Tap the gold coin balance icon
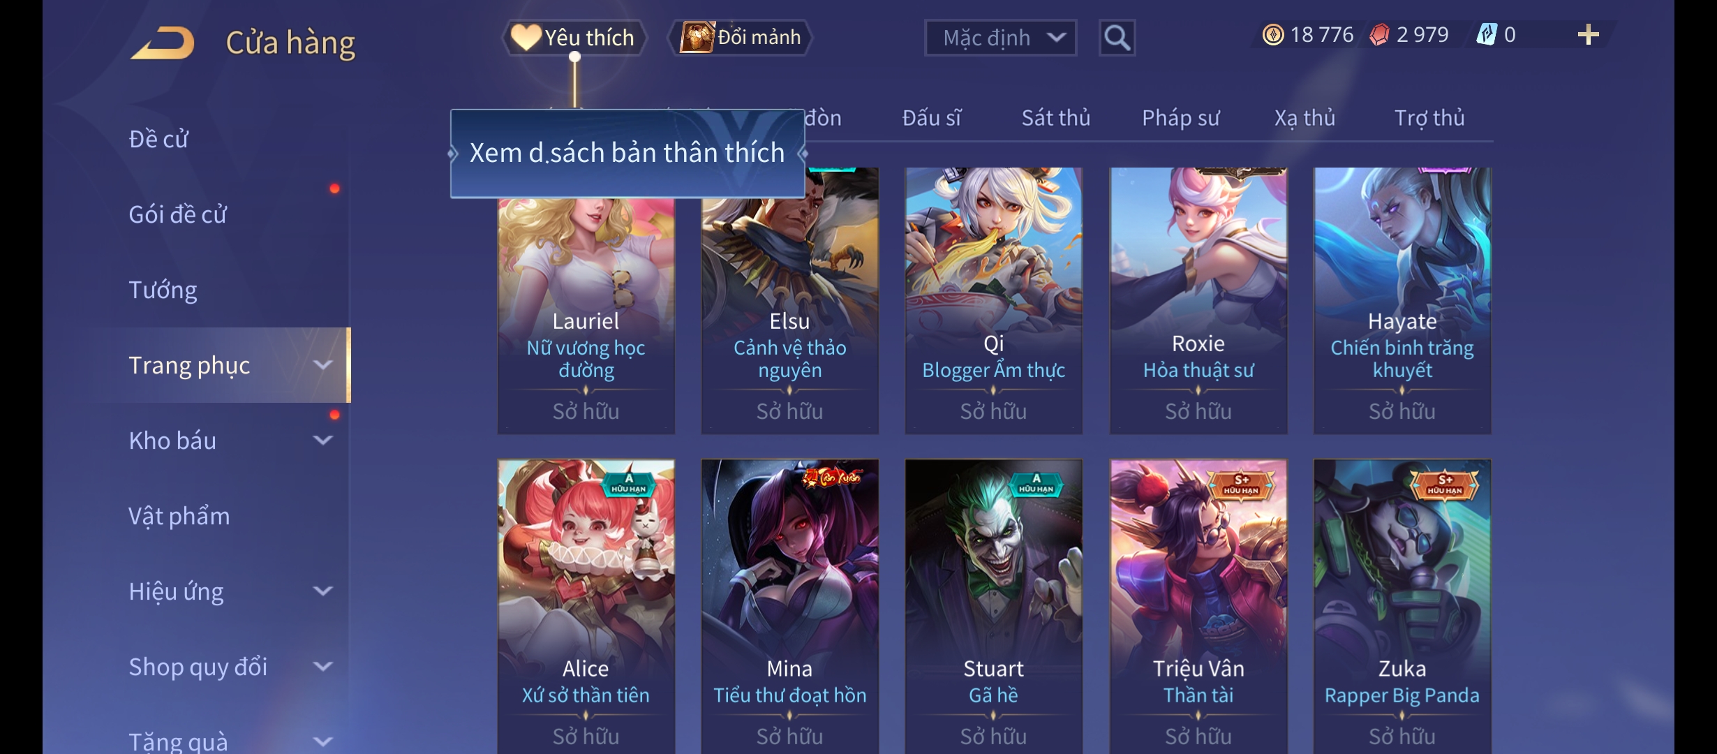This screenshot has width=1717, height=754. coord(1273,35)
